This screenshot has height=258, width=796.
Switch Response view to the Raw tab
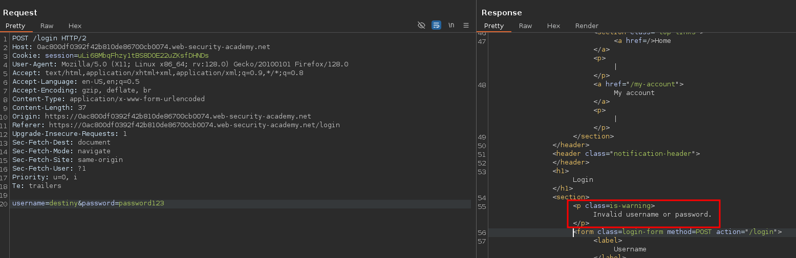click(525, 26)
